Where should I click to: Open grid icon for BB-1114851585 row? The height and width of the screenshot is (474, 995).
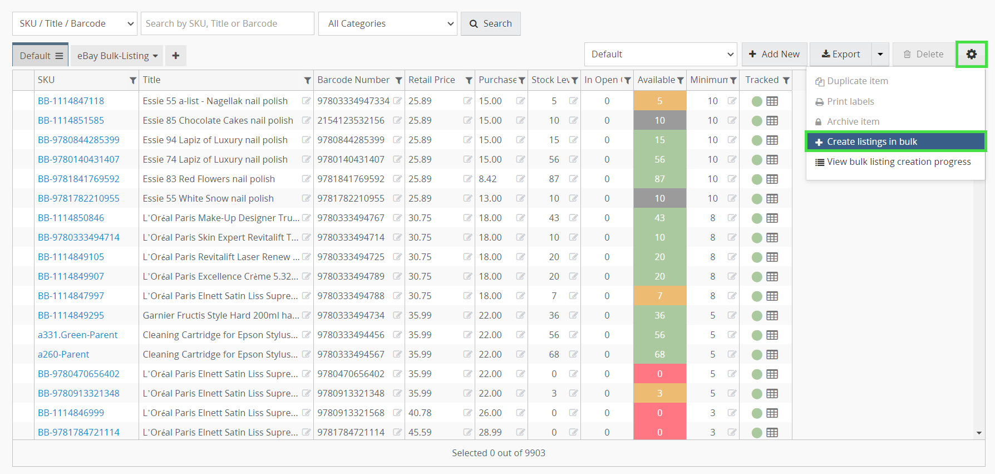[772, 120]
